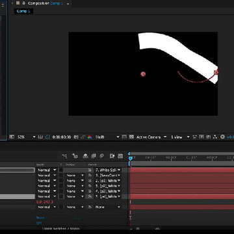Open the 1 View layout menu
This screenshot has height=234, width=234.
(x=180, y=137)
